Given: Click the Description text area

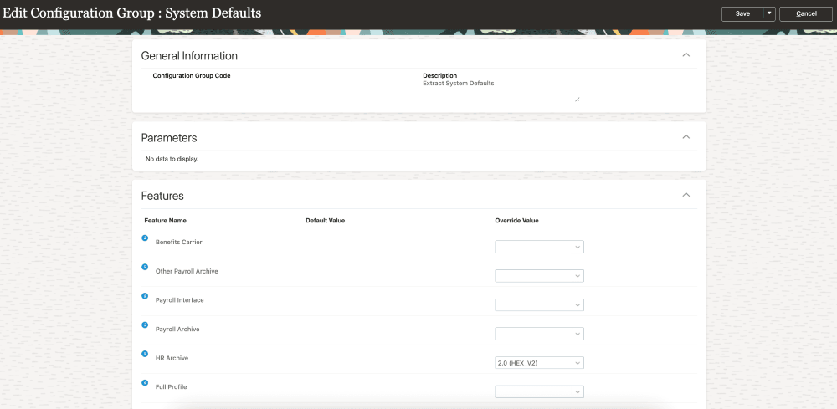Looking at the screenshot, I should [501, 90].
